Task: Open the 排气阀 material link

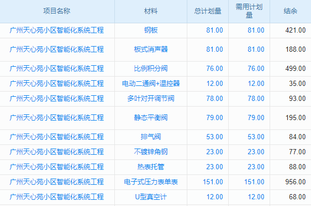Action: [x=151, y=137]
